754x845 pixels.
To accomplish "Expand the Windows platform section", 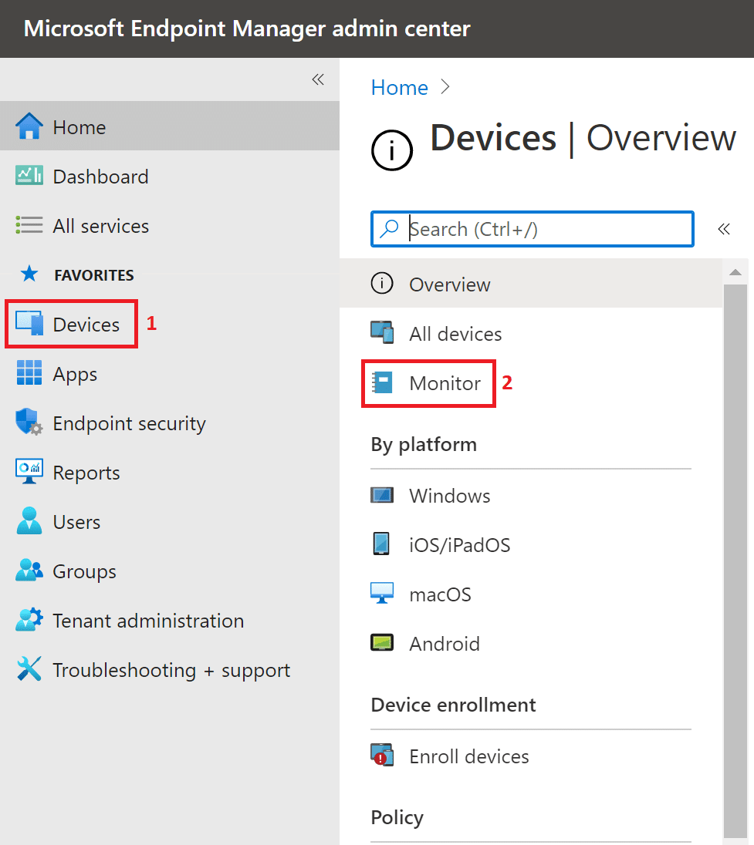I will point(449,496).
